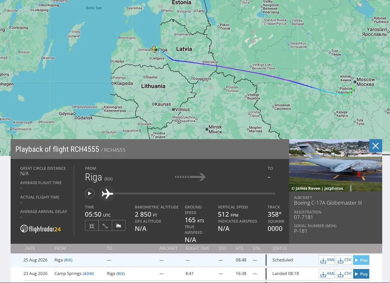
Task: Click the squawk value 0000
Action: pos(275,228)
